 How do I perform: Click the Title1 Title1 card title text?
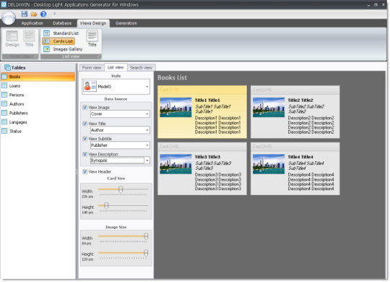click(207, 100)
